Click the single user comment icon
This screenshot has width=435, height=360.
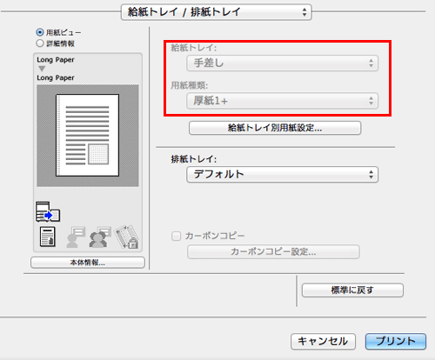tap(75, 237)
